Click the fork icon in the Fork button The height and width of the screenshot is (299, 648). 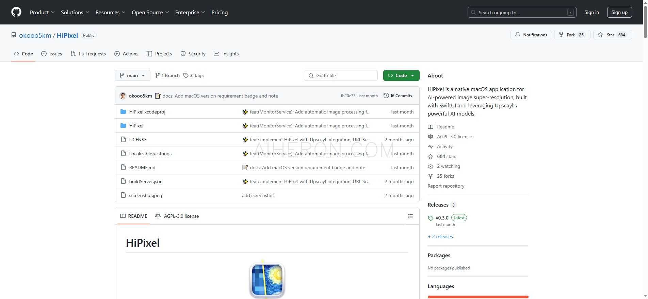tap(561, 35)
